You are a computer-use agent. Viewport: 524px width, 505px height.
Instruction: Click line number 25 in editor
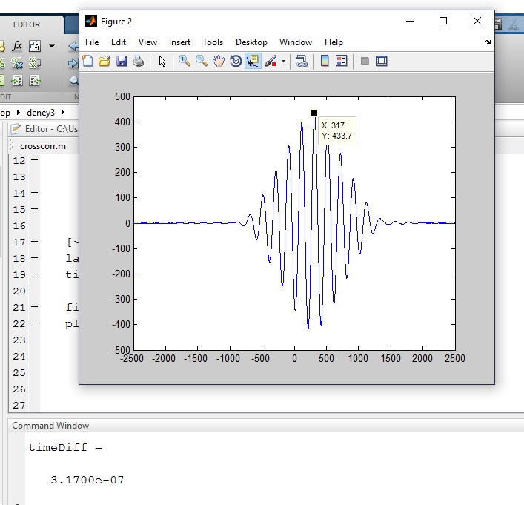click(x=19, y=372)
